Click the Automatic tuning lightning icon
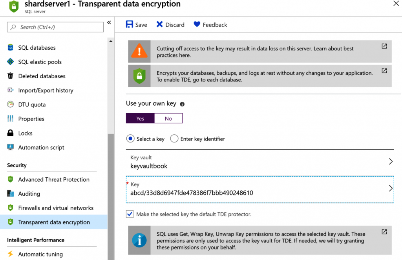 [x=11, y=254]
